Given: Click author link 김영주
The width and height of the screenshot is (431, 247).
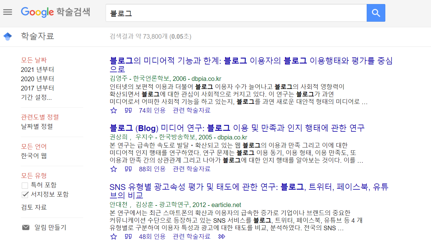Looking at the screenshot, I should point(119,79).
